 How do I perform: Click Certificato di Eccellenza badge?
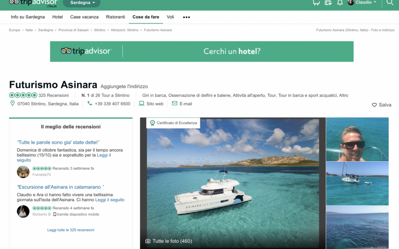tap(173, 123)
